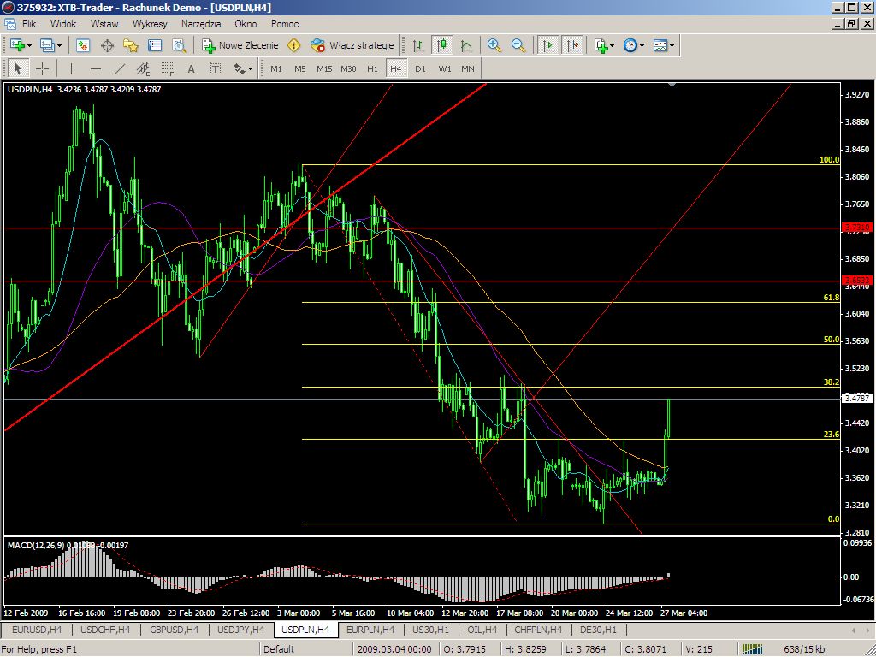Expand the Periods dropdown arrow
Screen dimensions: 876x657
642,46
